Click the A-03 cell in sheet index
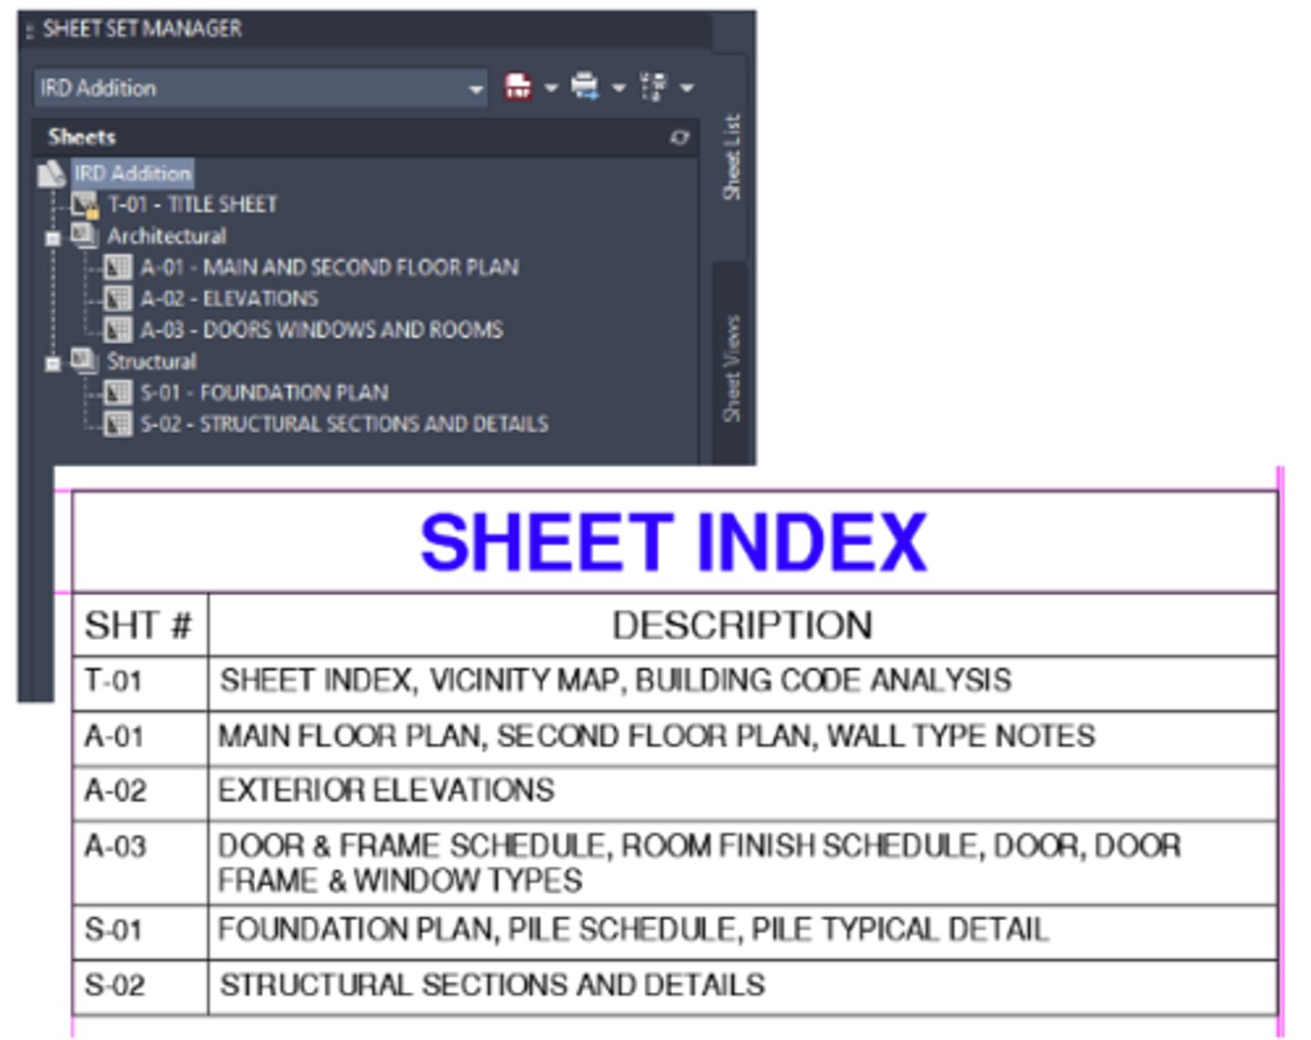This screenshot has width=1311, height=1040. click(x=139, y=863)
